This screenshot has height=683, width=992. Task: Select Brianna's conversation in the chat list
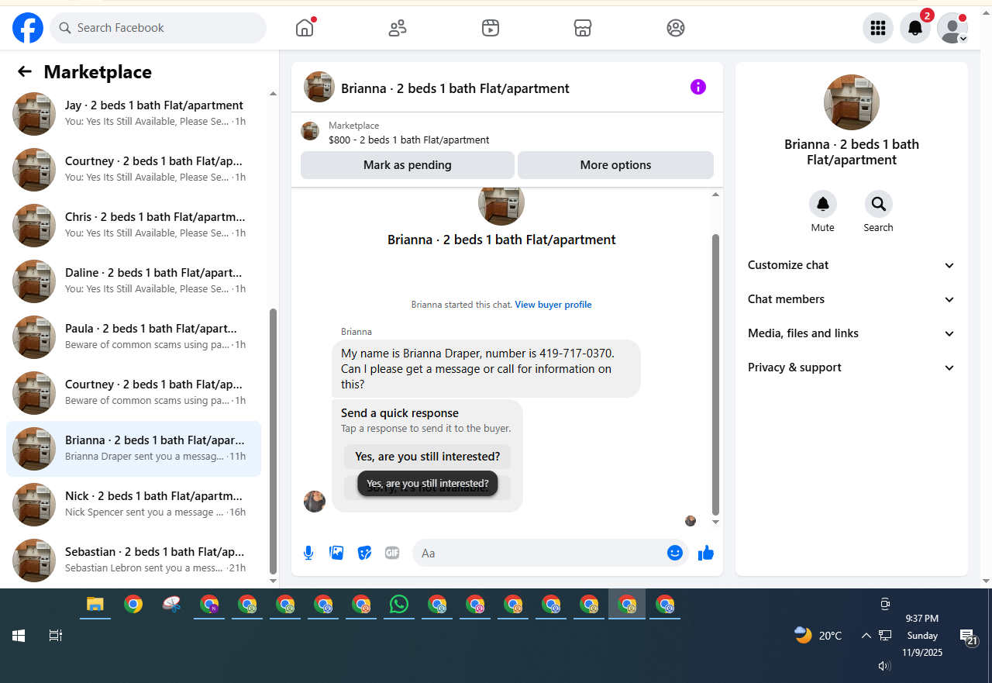(133, 449)
